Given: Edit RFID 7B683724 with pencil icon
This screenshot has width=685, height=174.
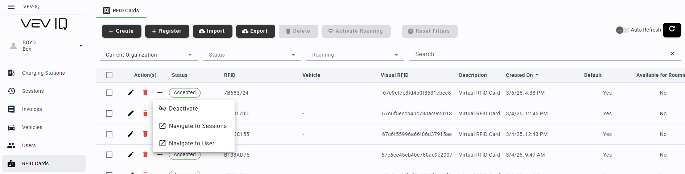Looking at the screenshot, I should point(131,93).
